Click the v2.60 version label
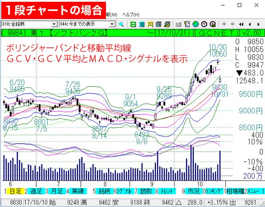Viewport: 265px width, 207px height. click(252, 33)
